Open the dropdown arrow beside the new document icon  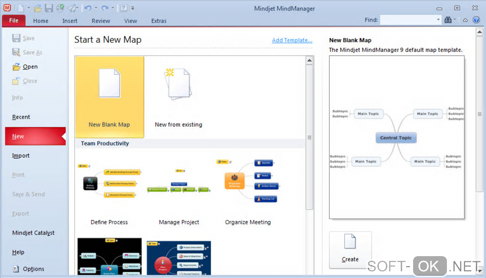coord(29,8)
